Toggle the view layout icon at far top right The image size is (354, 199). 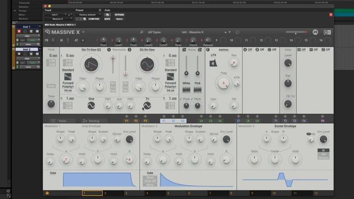(x=327, y=32)
